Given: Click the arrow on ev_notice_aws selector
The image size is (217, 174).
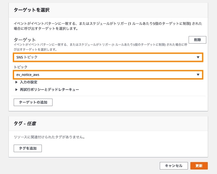Looking at the screenshot, I should coord(198,75).
